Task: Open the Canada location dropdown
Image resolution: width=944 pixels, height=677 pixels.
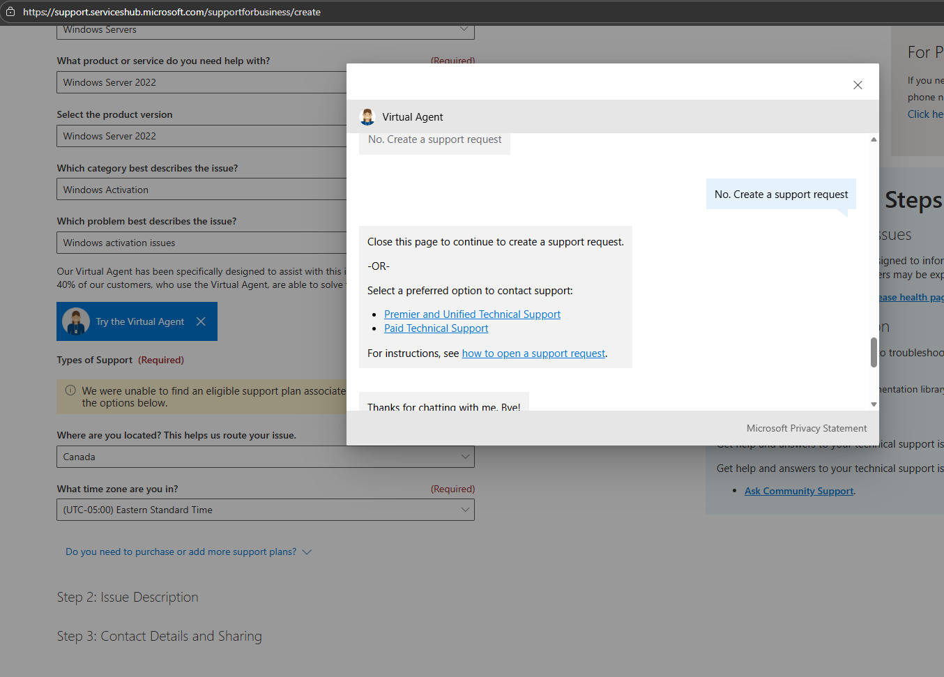Action: 265,457
